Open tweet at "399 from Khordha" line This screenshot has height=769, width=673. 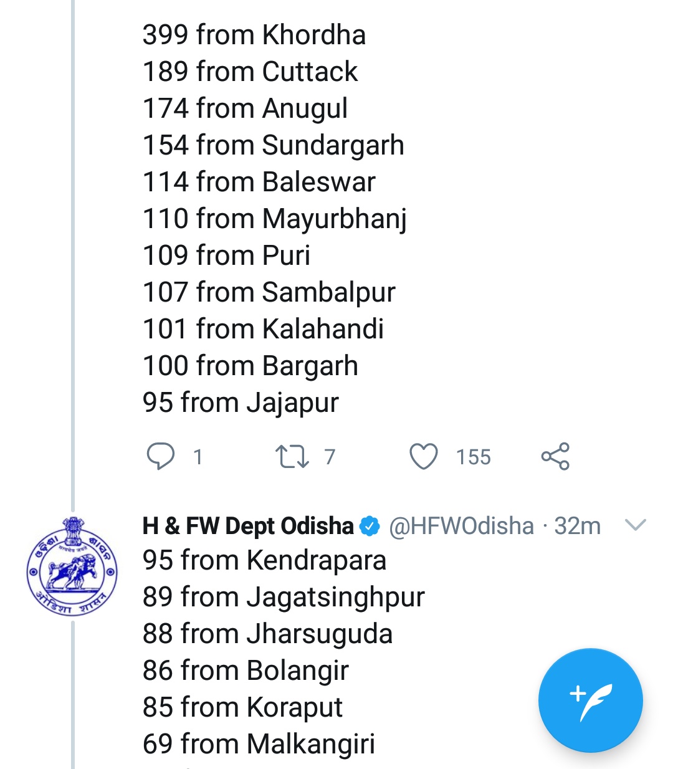pos(254,35)
